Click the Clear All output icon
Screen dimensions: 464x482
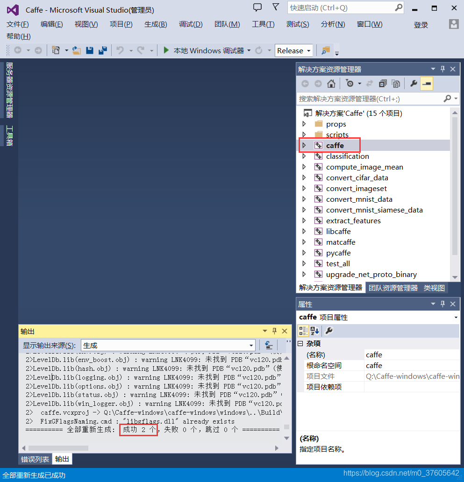click(x=269, y=345)
